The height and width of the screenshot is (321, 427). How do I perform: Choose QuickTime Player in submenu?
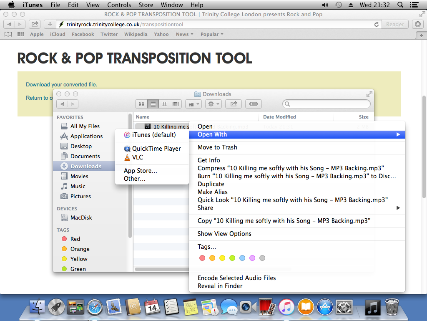[x=152, y=149]
